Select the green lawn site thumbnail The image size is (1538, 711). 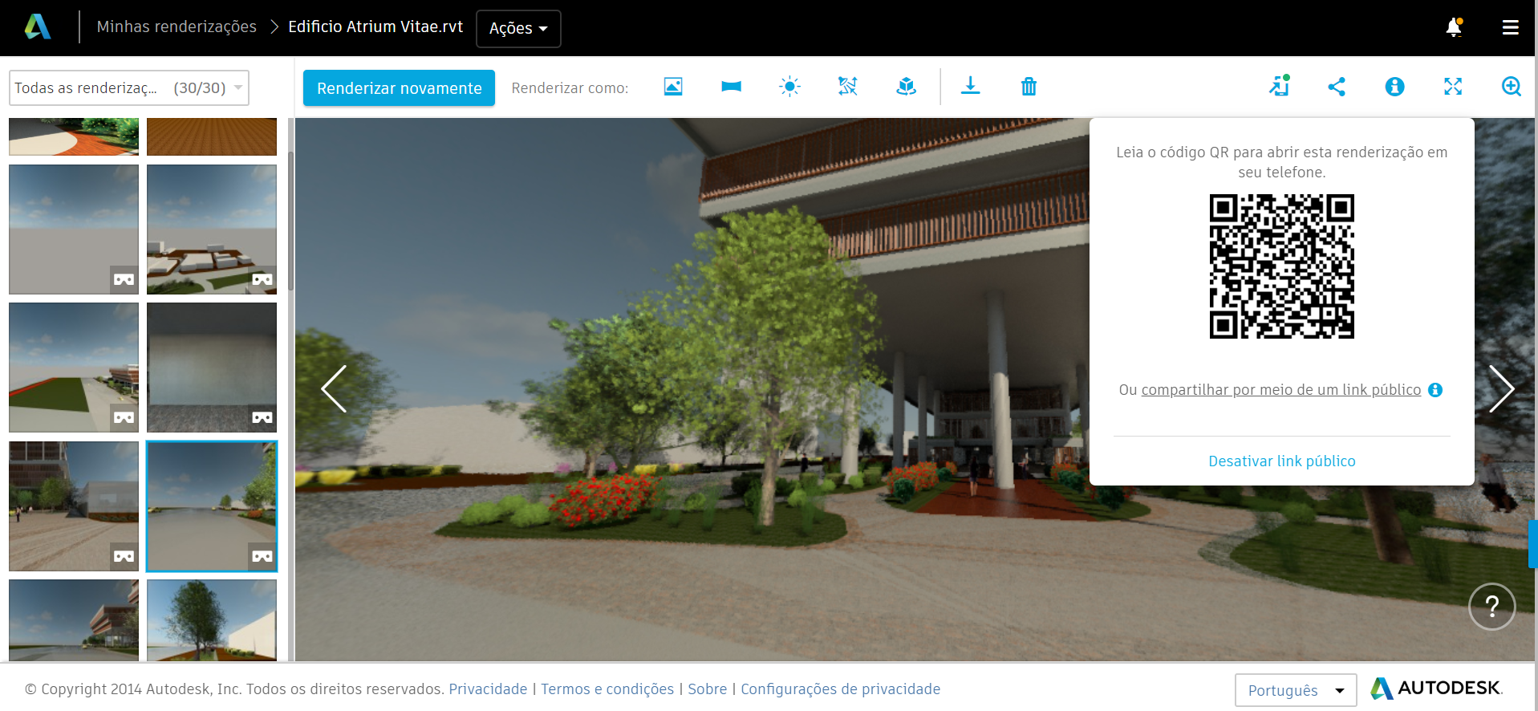[74, 368]
